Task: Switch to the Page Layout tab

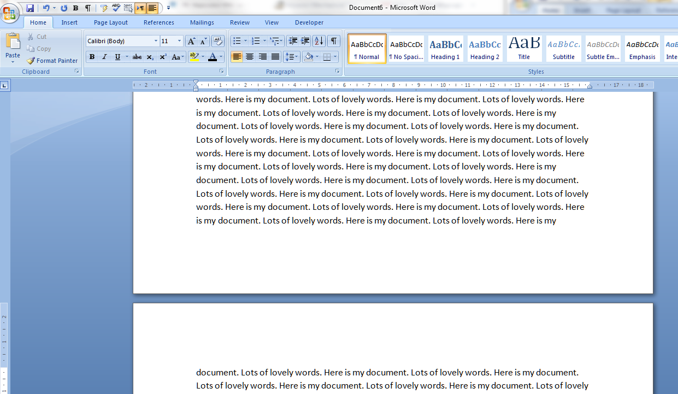Action: tap(111, 22)
